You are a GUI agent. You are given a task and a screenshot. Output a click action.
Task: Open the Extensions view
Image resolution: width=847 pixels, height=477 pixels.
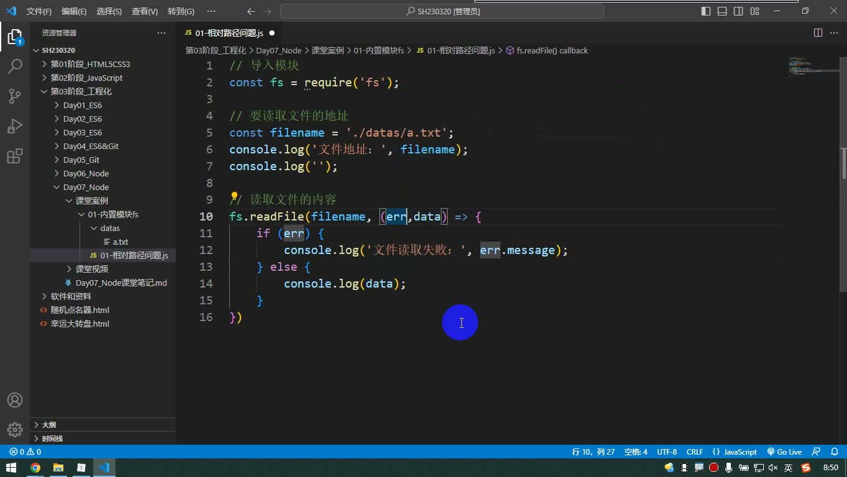[x=15, y=155]
